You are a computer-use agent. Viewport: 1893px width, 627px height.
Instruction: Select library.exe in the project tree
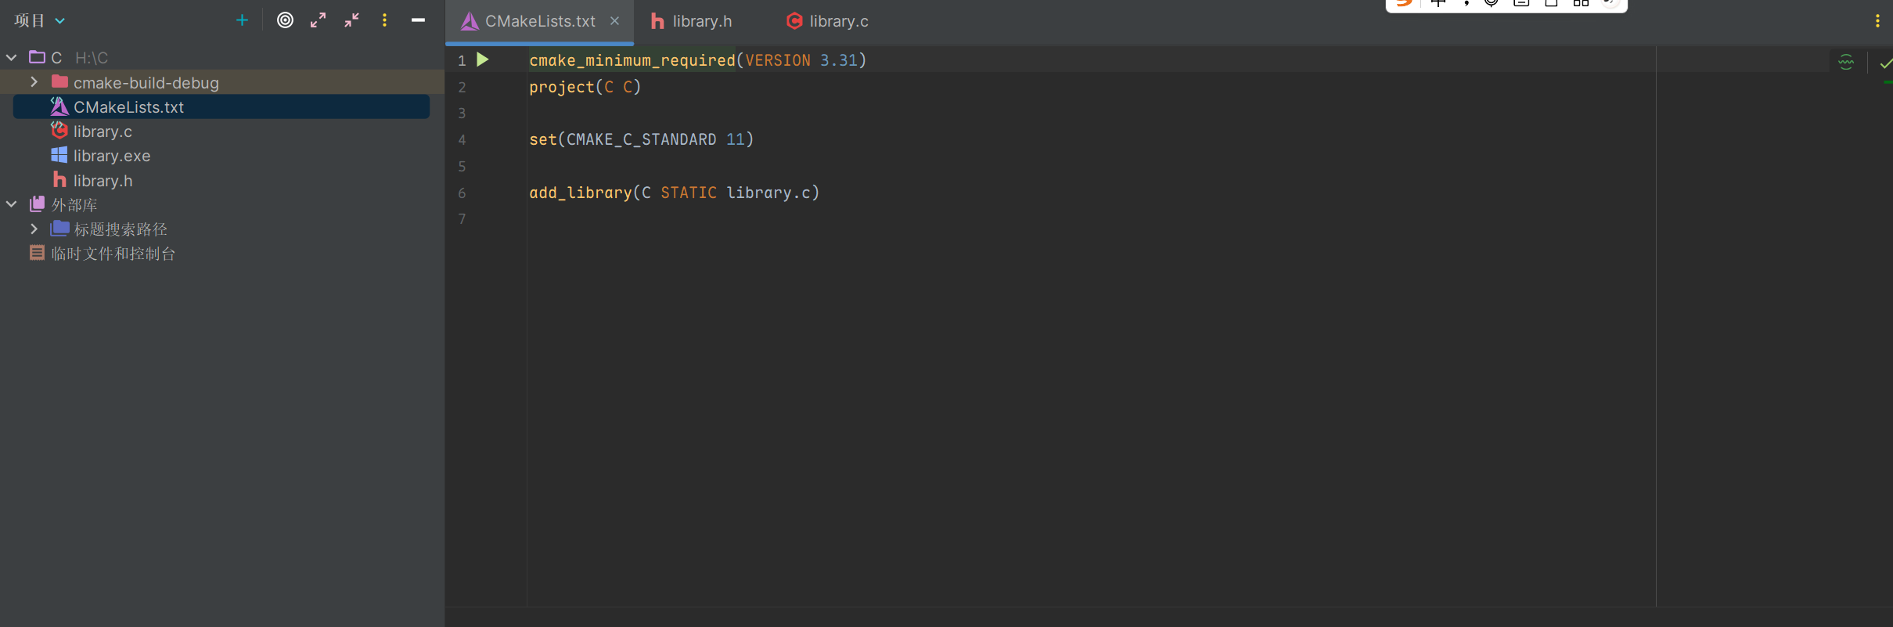pyautogui.click(x=111, y=156)
